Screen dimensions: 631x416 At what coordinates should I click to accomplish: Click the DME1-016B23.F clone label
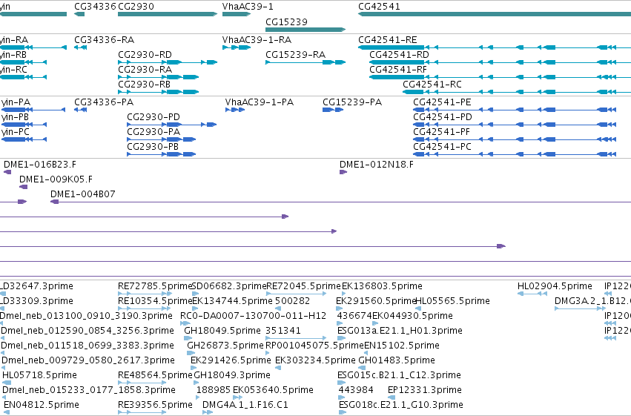click(x=40, y=165)
